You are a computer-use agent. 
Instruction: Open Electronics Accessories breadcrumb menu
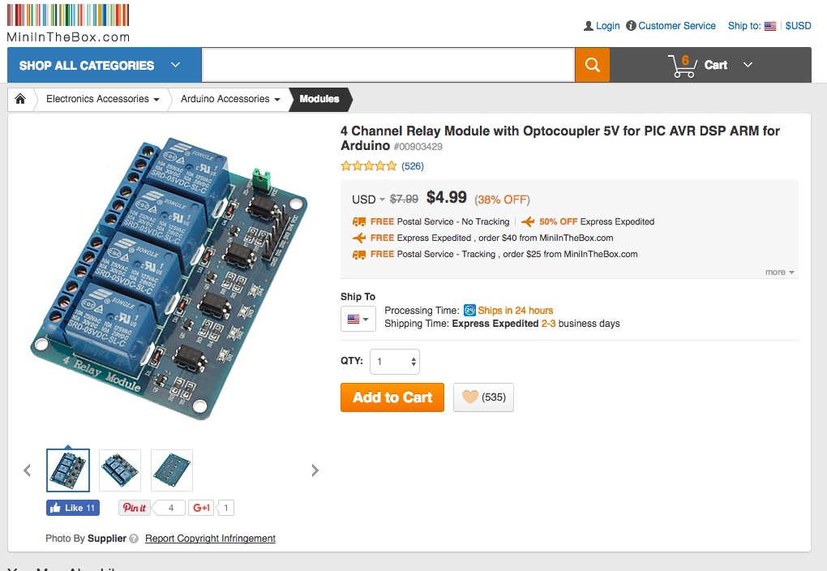point(103,99)
